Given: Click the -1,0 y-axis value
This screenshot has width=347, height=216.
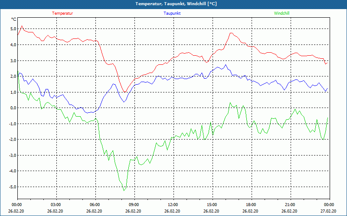Looking at the screenshot, I should (x=12, y=124).
